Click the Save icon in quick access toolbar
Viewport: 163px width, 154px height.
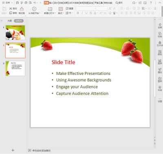[x=17, y=2]
